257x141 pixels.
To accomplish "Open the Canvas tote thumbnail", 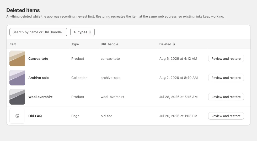I will point(17,58).
